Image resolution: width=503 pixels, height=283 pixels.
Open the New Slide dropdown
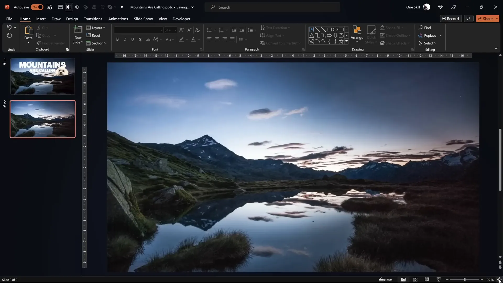coord(78,42)
